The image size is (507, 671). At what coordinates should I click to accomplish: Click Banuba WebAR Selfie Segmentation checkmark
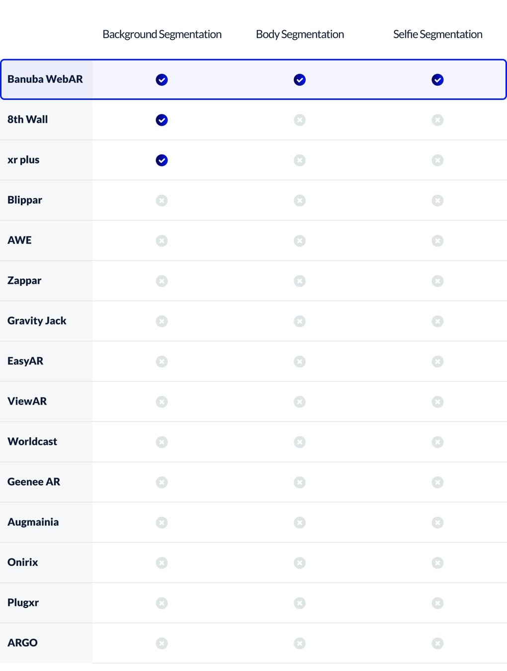point(437,80)
